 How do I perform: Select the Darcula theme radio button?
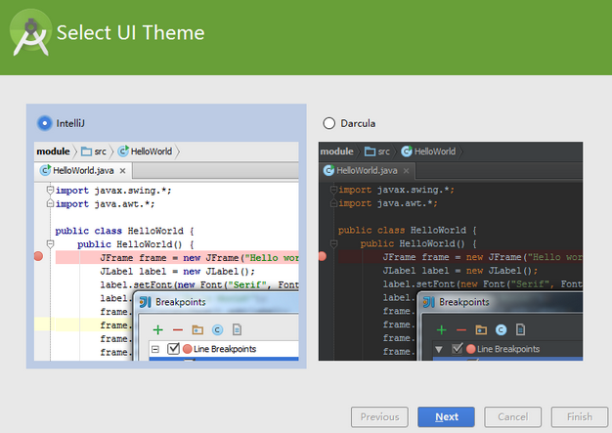point(328,123)
